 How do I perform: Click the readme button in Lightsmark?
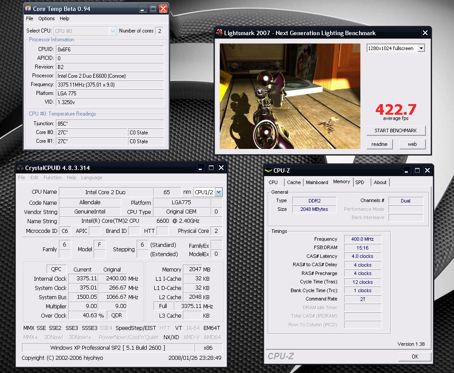pyautogui.click(x=379, y=144)
